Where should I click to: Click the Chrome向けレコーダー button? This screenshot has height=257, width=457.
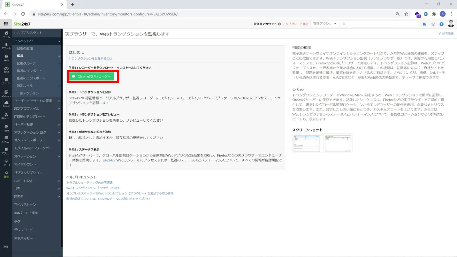pyautogui.click(x=91, y=76)
